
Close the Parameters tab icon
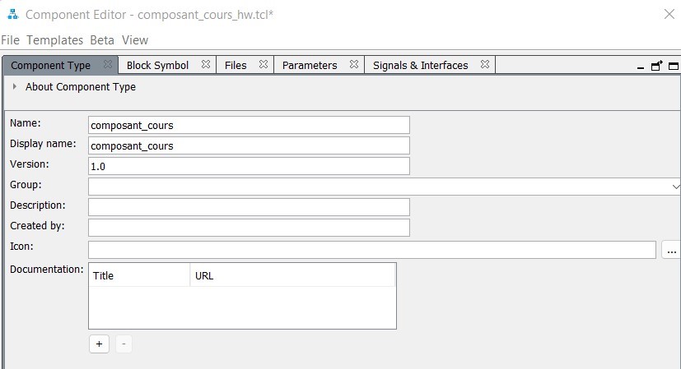[353, 65]
